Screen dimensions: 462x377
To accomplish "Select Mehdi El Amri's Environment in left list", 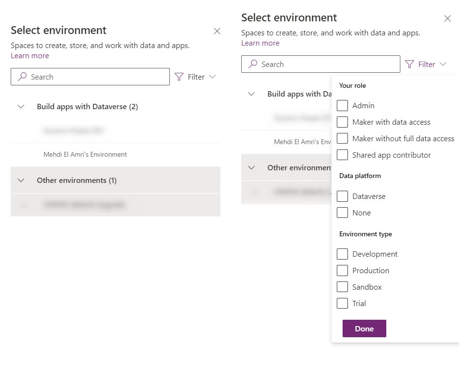I will pyautogui.click(x=85, y=154).
